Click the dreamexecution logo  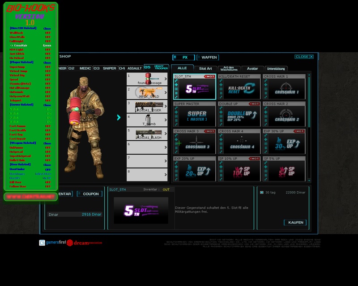[85, 243]
